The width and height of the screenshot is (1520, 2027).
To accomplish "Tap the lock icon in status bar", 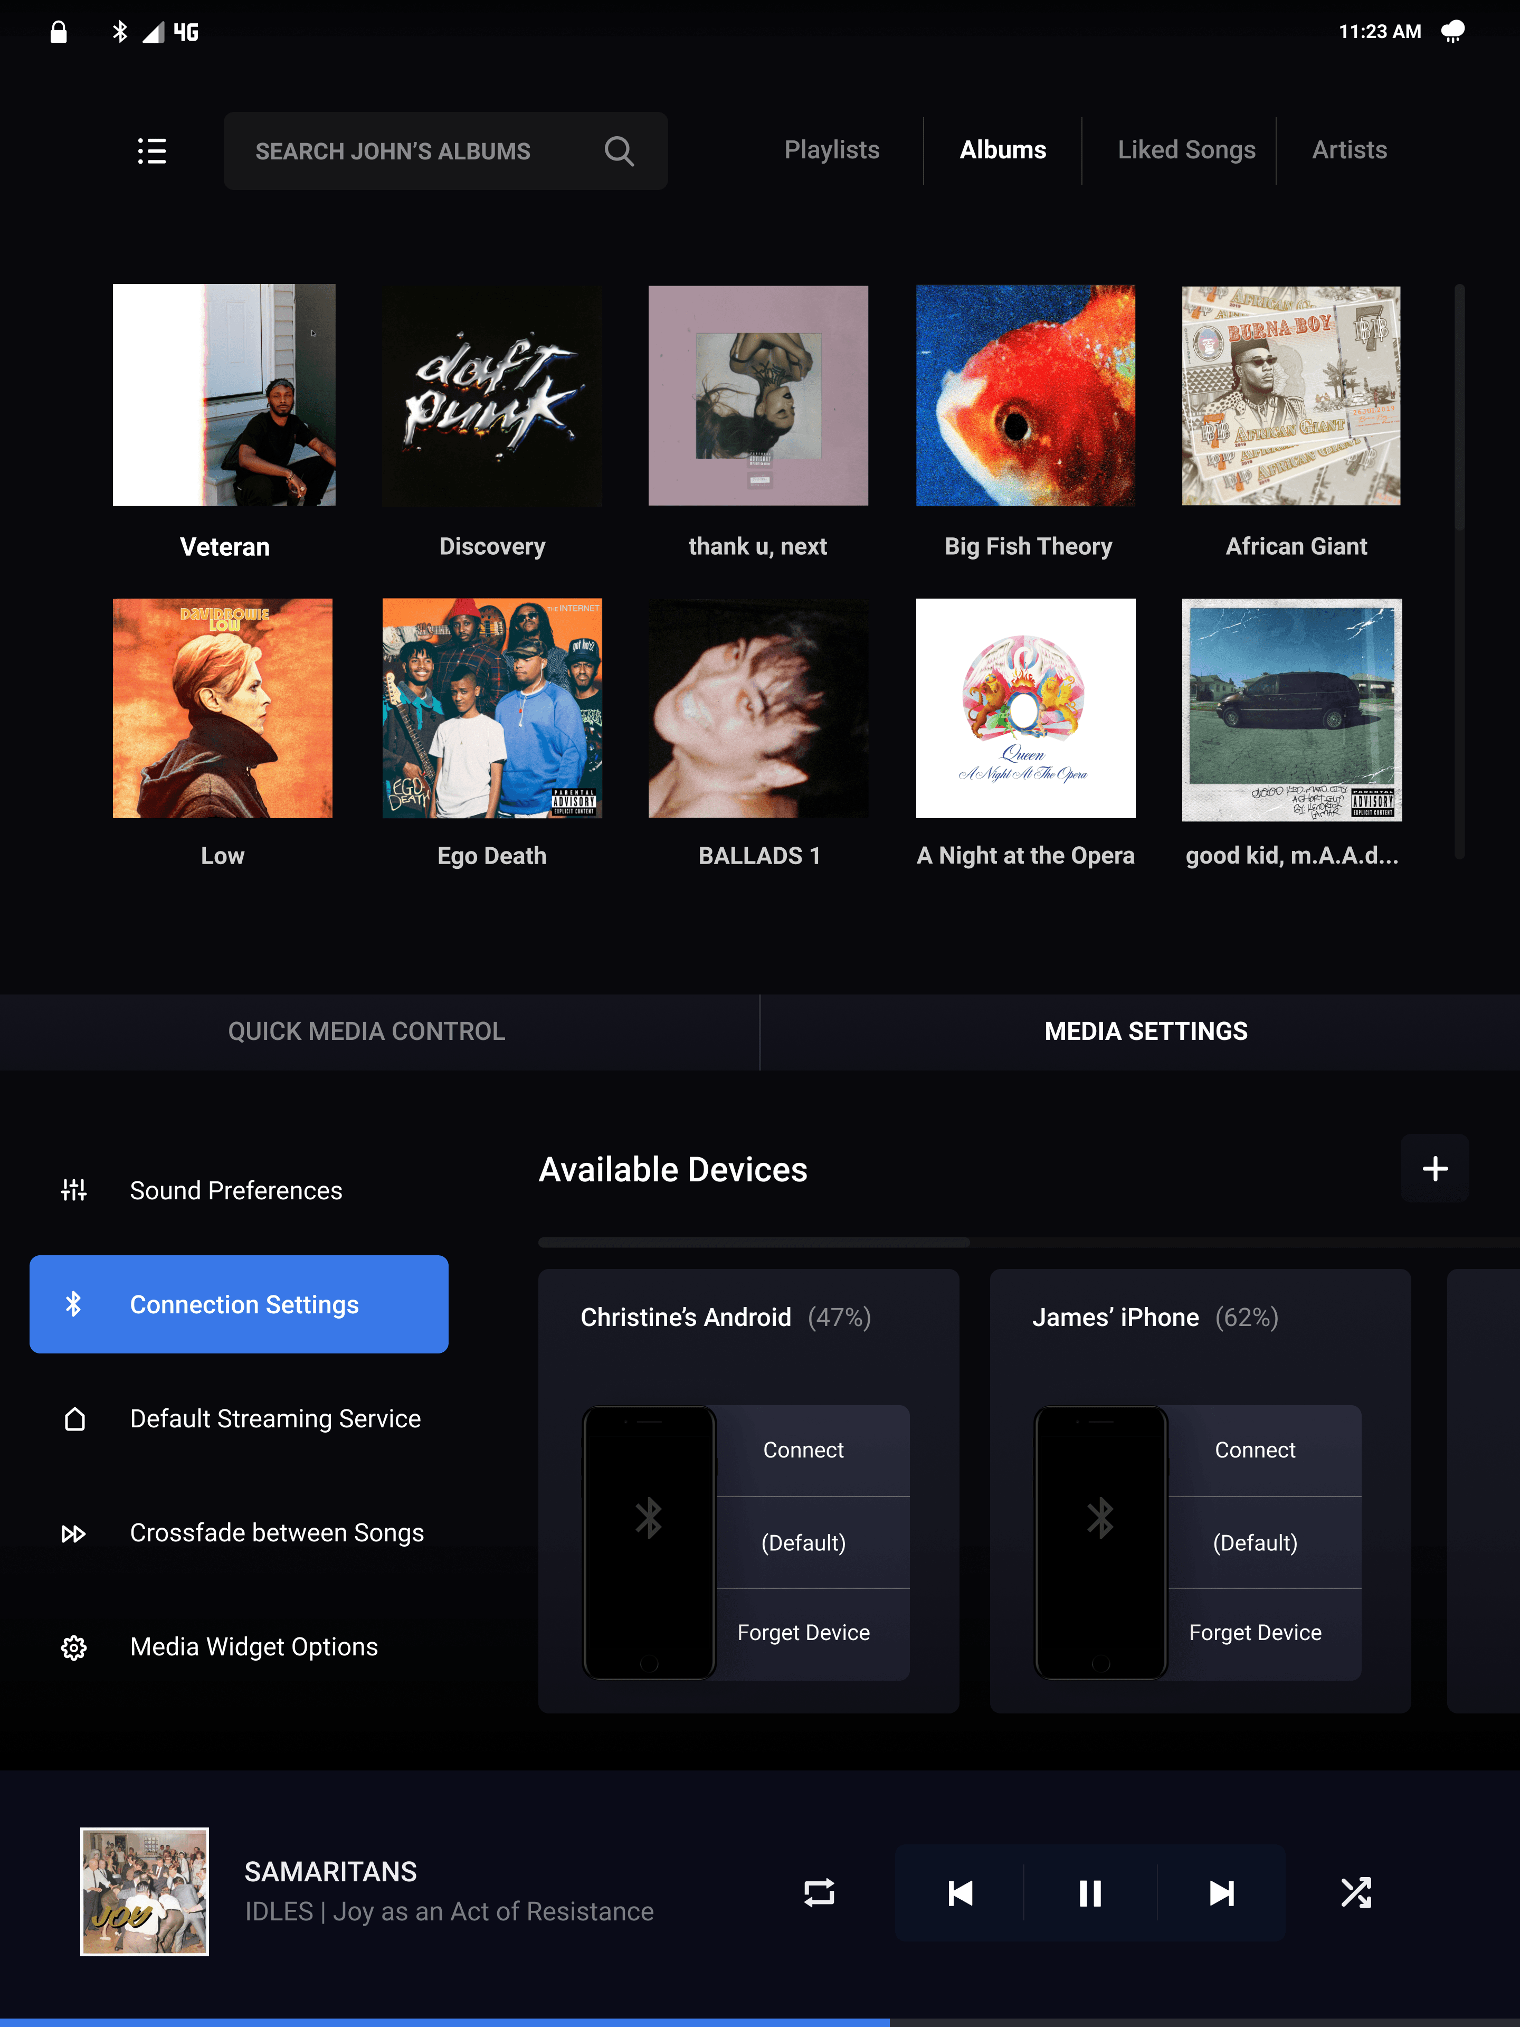I will (x=59, y=32).
